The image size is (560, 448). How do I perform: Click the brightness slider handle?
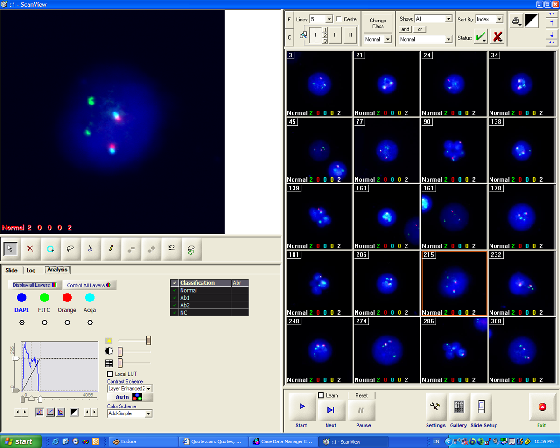tap(148, 341)
